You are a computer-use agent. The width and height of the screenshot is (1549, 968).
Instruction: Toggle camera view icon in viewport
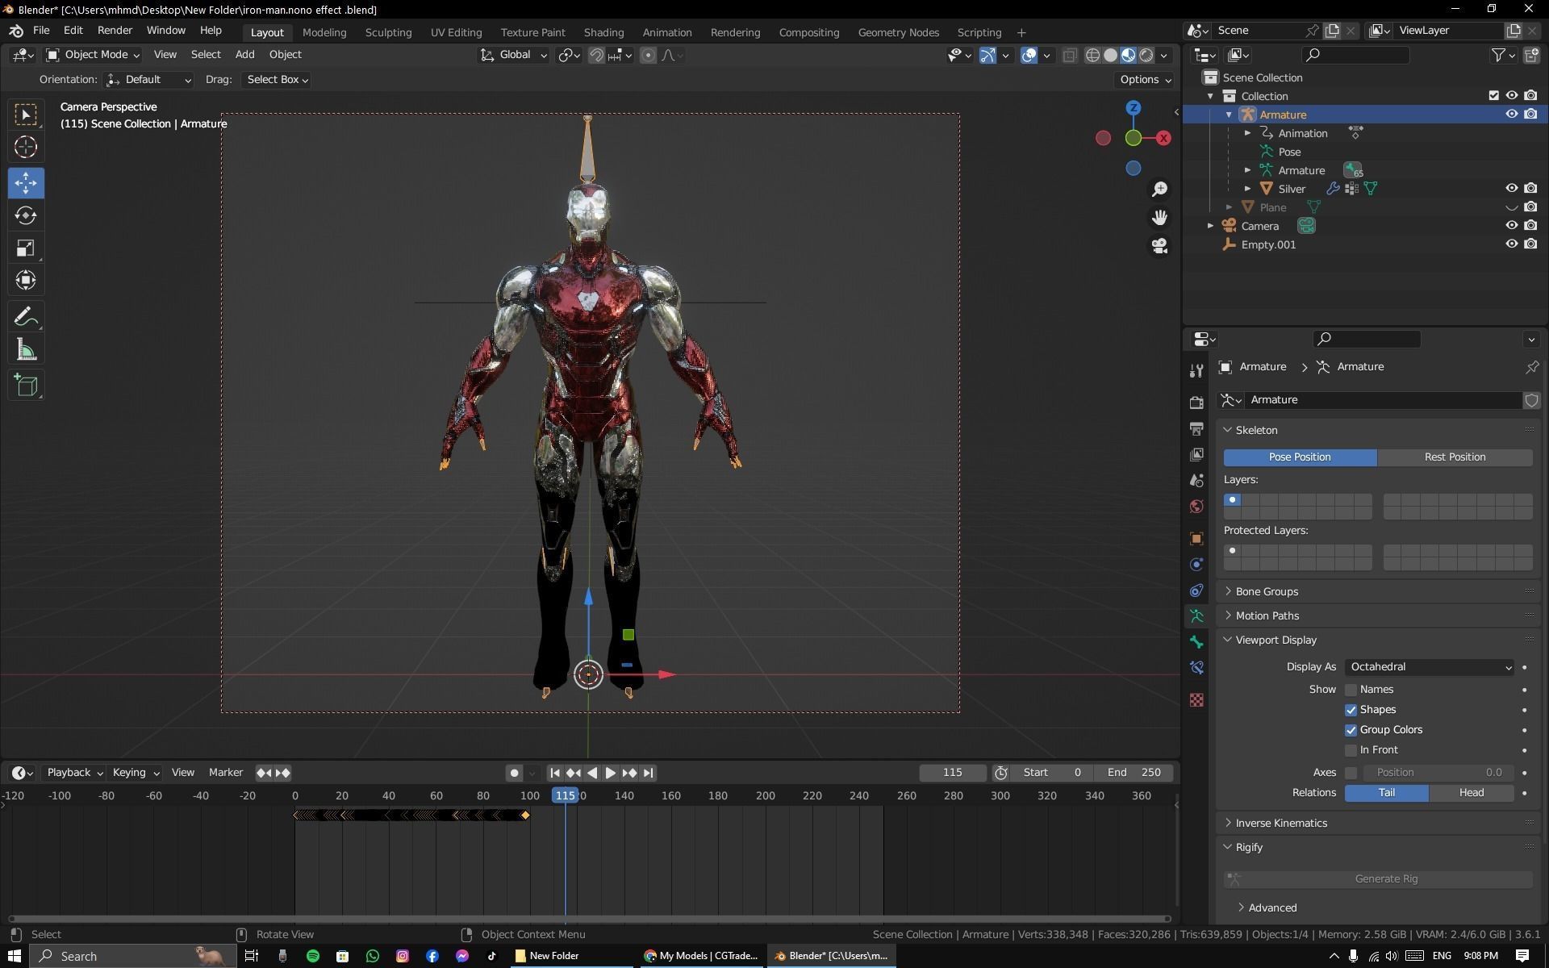[1159, 245]
